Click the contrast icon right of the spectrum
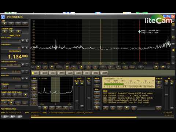176x132 pixels. [x=173, y=50]
